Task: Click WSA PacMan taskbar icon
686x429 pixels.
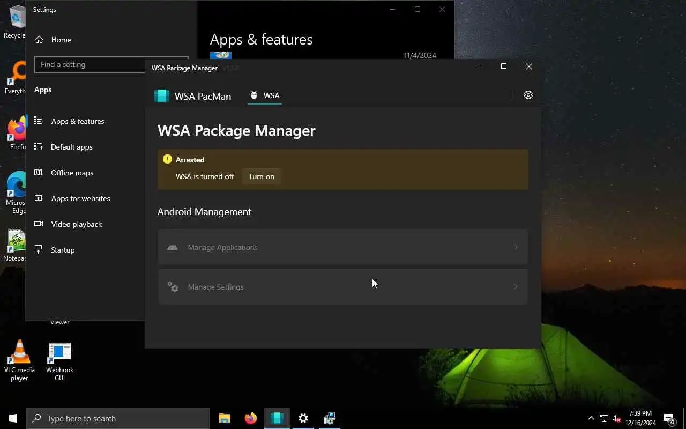Action: pyautogui.click(x=277, y=418)
